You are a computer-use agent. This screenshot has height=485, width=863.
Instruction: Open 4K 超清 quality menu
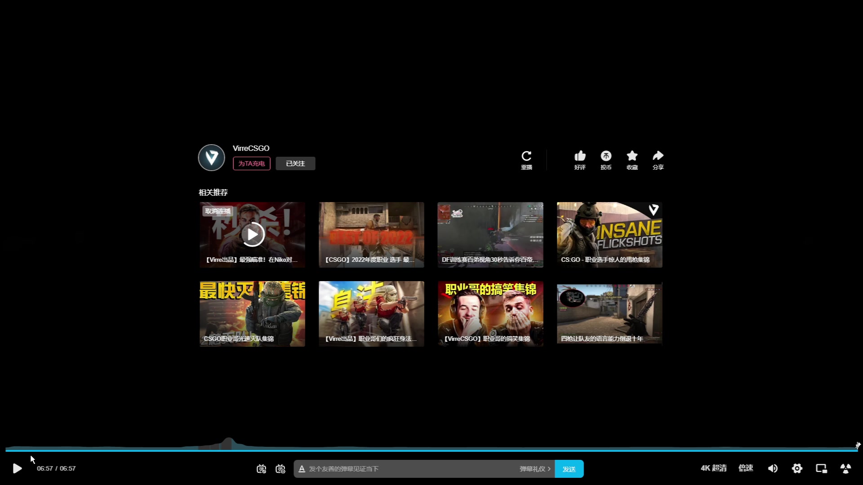click(x=713, y=468)
